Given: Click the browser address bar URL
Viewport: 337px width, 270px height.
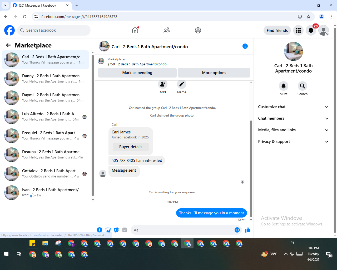Looking at the screenshot, I should 79,17.
